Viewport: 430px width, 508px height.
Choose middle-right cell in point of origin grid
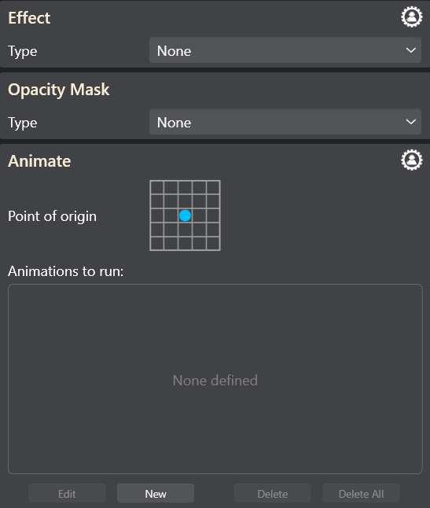tap(213, 215)
